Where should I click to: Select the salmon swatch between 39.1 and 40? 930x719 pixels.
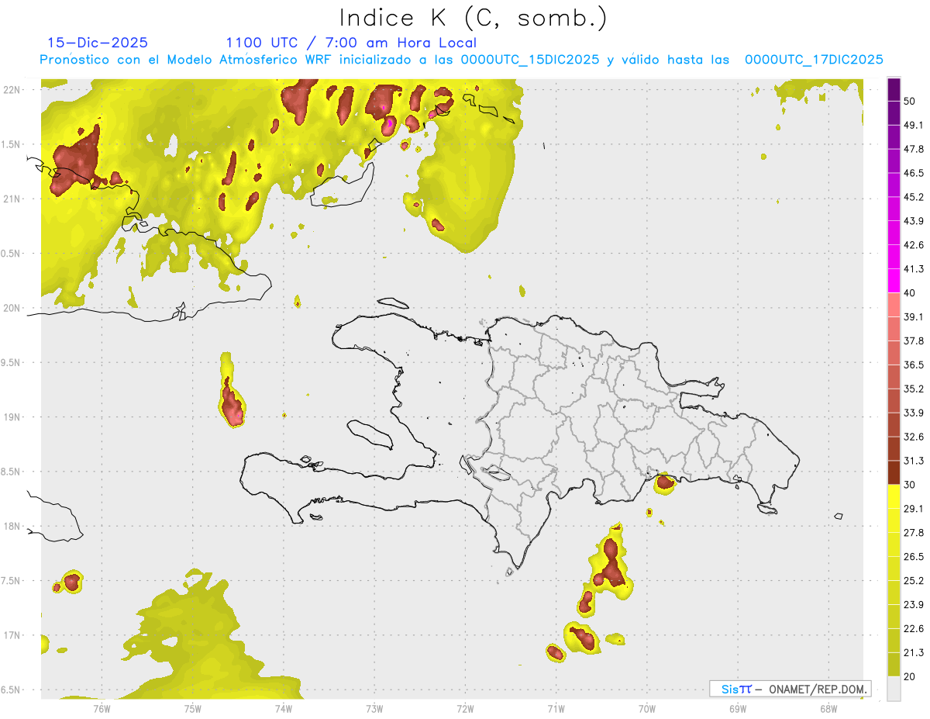pos(894,305)
